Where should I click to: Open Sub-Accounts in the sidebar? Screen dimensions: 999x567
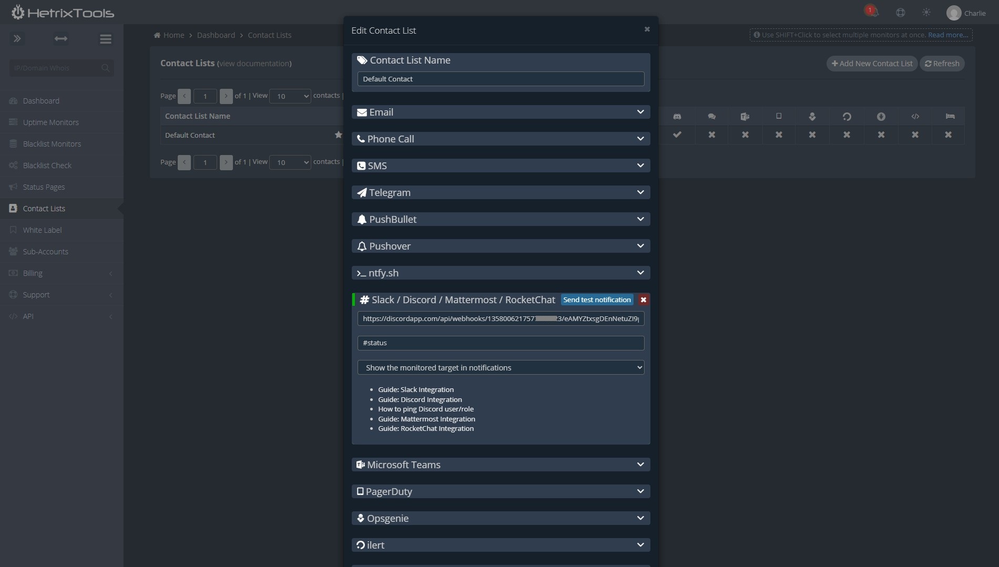[x=62, y=252]
